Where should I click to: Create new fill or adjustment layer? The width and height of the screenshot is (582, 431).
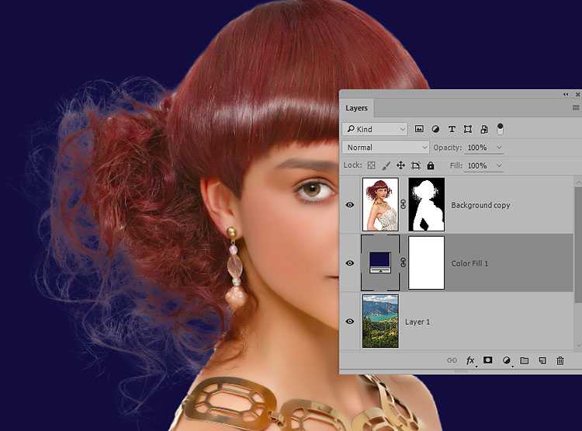point(506,360)
